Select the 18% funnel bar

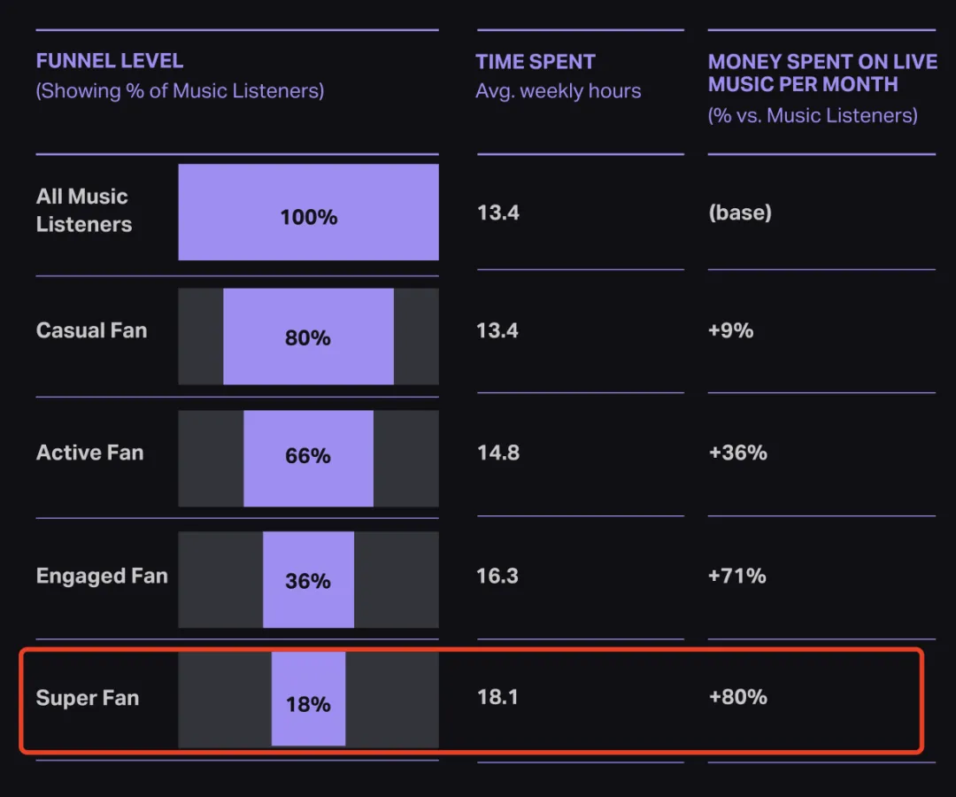(x=308, y=700)
